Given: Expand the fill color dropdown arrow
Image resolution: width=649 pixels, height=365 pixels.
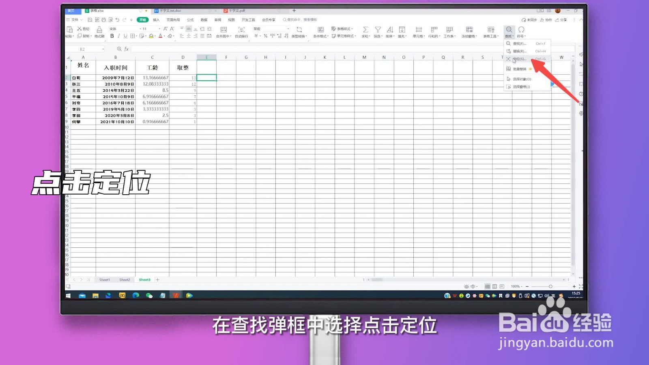Looking at the screenshot, I should click(155, 36).
